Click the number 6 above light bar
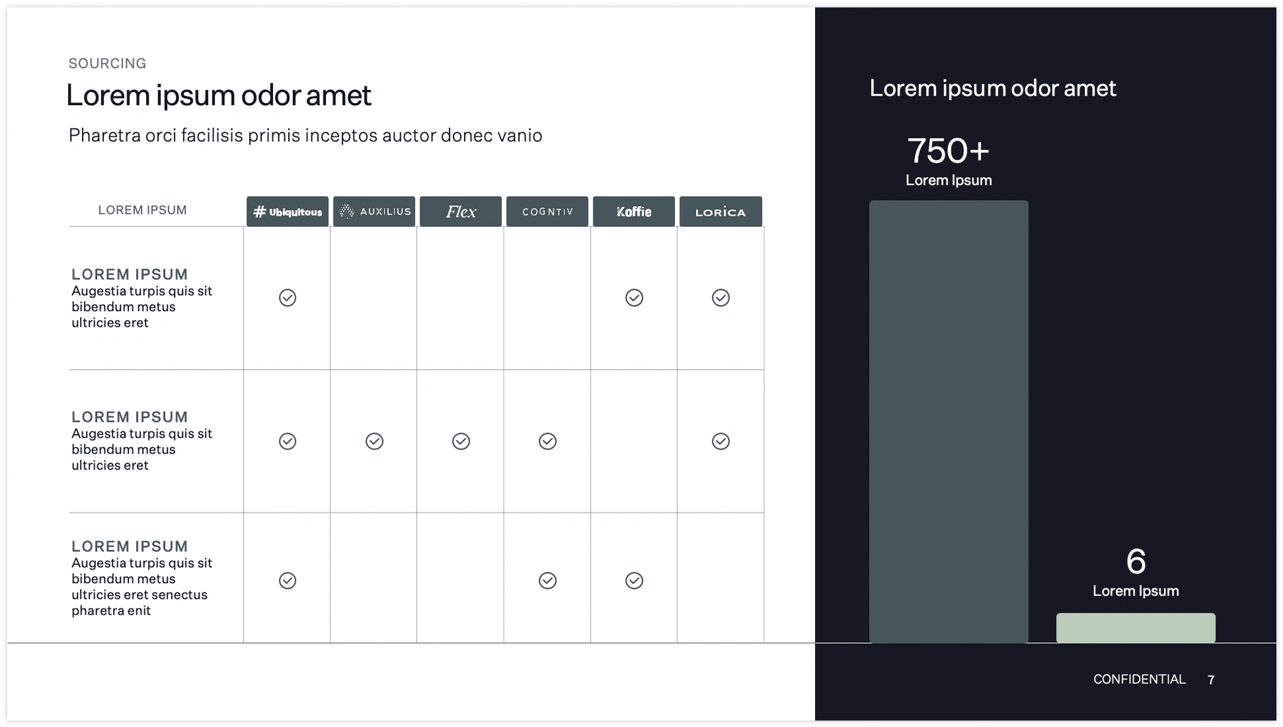 pyautogui.click(x=1136, y=561)
